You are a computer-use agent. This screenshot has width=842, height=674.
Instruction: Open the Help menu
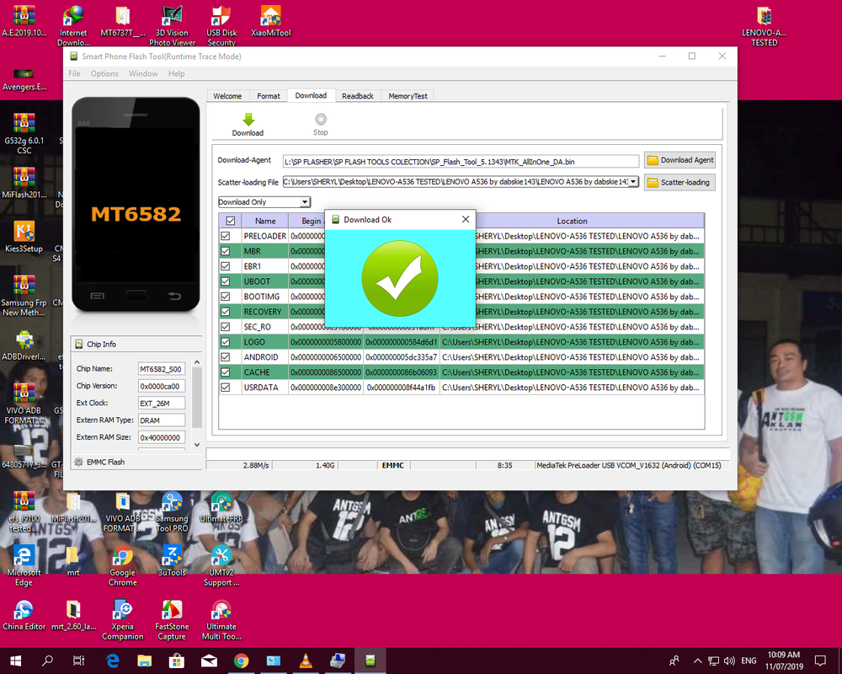(x=176, y=73)
